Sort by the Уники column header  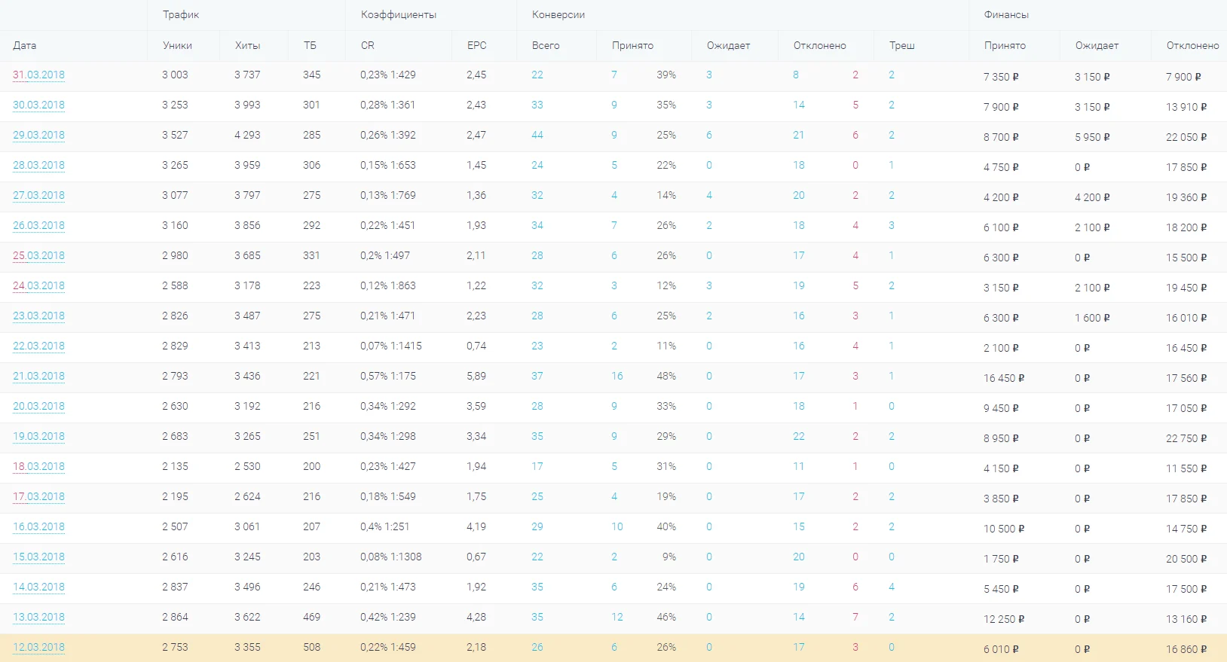[177, 46]
